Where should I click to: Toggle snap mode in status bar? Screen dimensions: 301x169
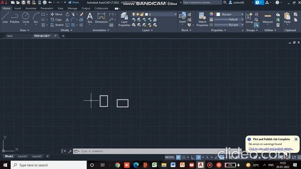(184, 157)
